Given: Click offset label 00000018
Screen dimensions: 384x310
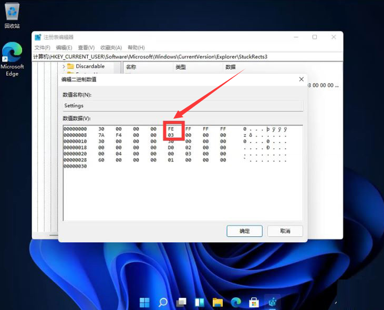Looking at the screenshot, I should [75, 148].
